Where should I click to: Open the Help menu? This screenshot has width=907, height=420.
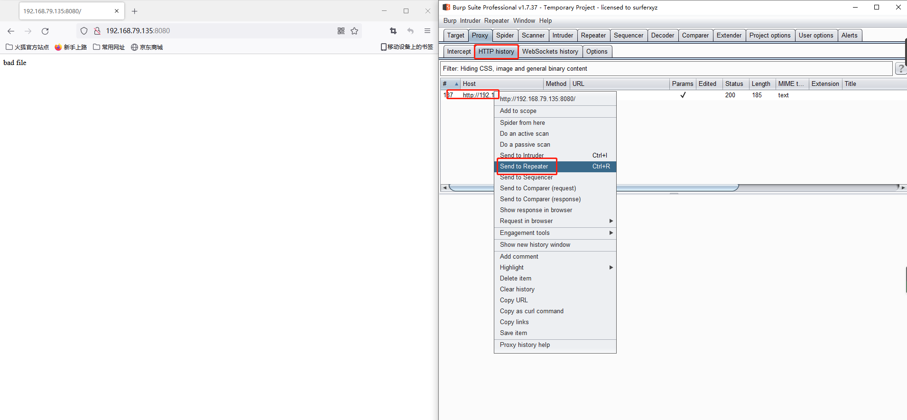(x=546, y=21)
